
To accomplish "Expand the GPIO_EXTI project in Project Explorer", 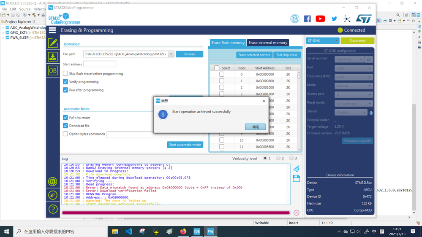I will 3,32.
